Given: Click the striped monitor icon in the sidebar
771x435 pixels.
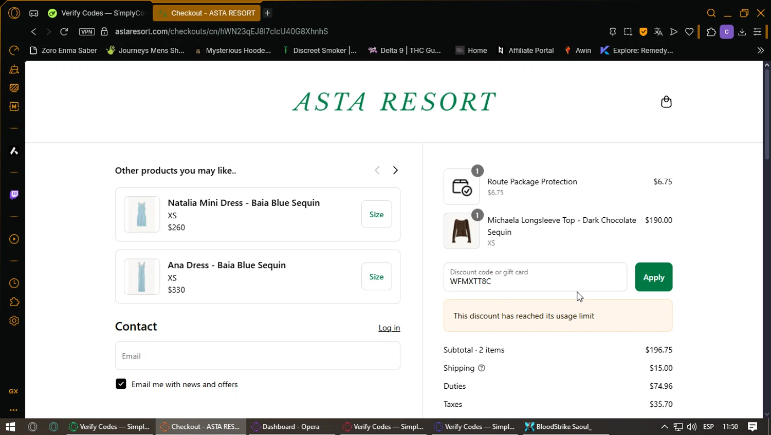Looking at the screenshot, I should [x=14, y=88].
